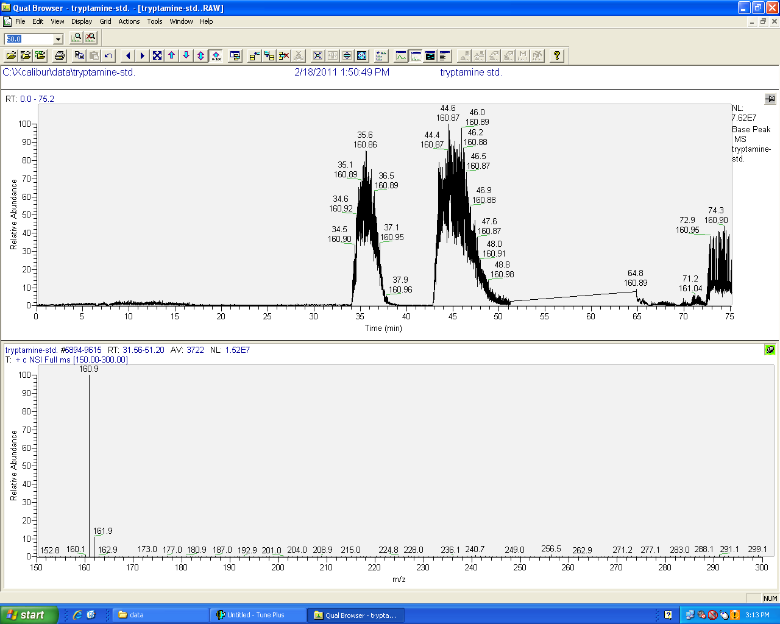Click the zoom-out Y up-arrow icon
The width and height of the screenshot is (780, 624).
(x=172, y=56)
